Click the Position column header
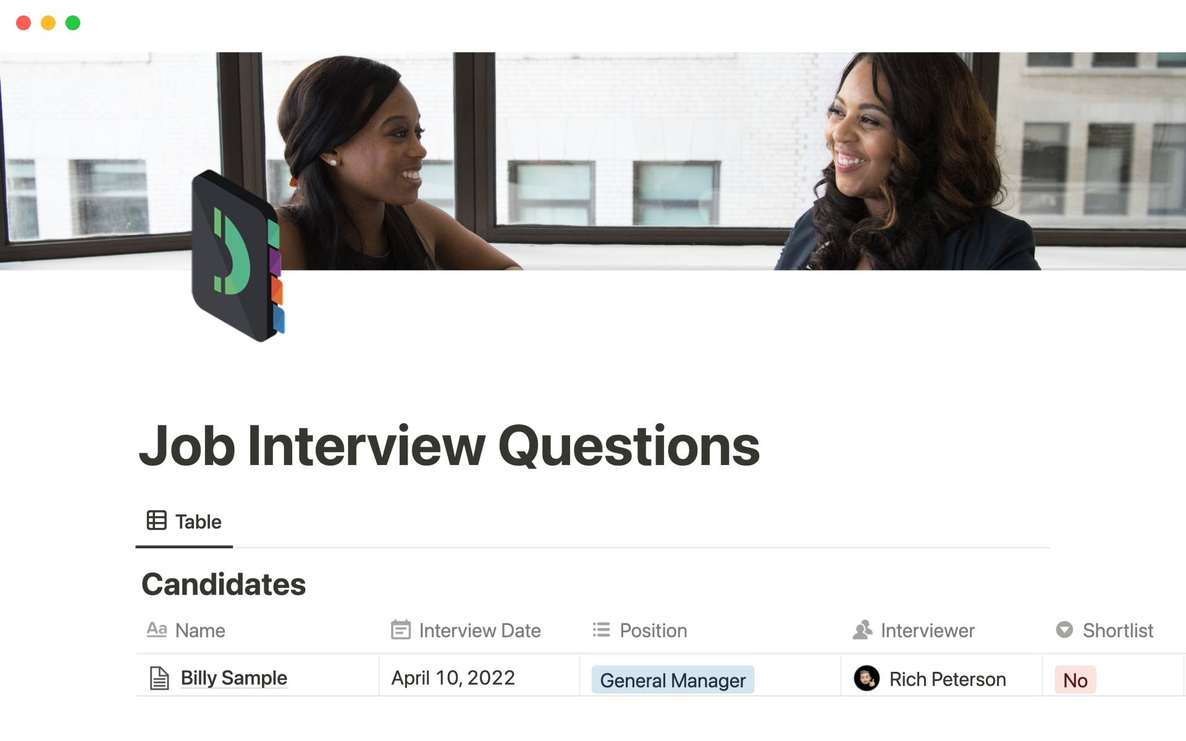1186x741 pixels. pyautogui.click(x=653, y=630)
